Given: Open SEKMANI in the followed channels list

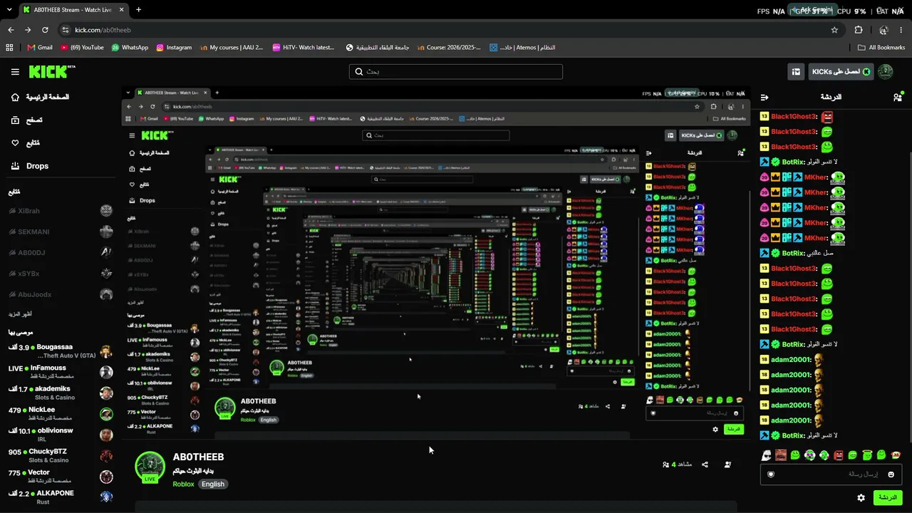Looking at the screenshot, I should pyautogui.click(x=61, y=232).
